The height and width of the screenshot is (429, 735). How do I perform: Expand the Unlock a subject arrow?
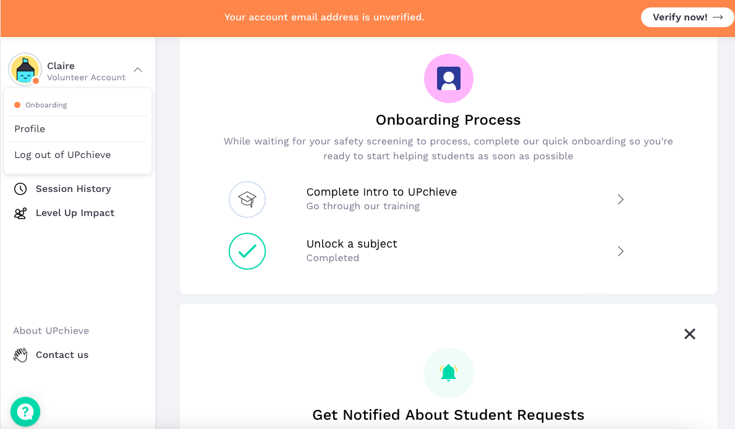point(621,251)
